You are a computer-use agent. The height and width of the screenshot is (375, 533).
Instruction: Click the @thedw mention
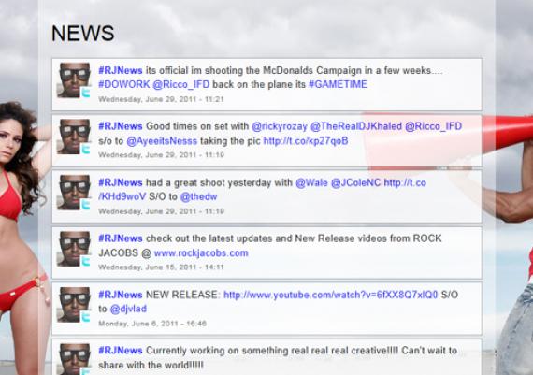tap(198, 196)
